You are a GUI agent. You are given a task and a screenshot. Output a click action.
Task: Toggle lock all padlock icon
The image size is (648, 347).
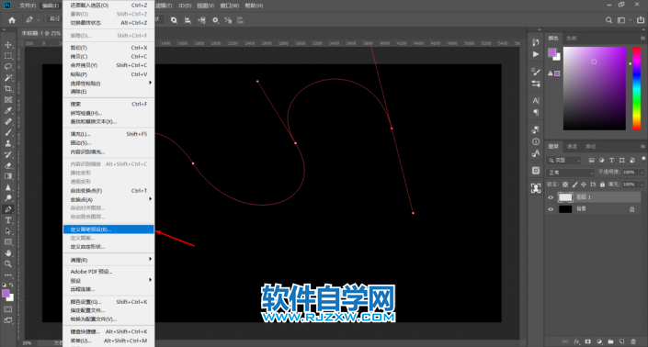point(602,185)
